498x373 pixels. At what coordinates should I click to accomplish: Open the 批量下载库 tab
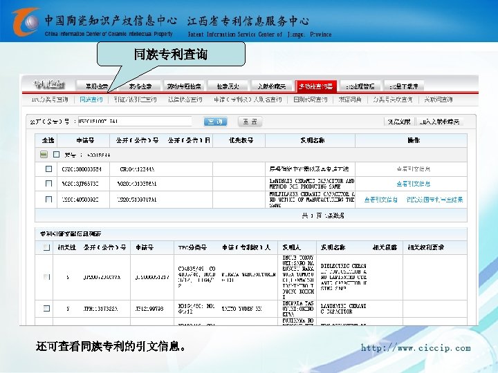click(404, 86)
